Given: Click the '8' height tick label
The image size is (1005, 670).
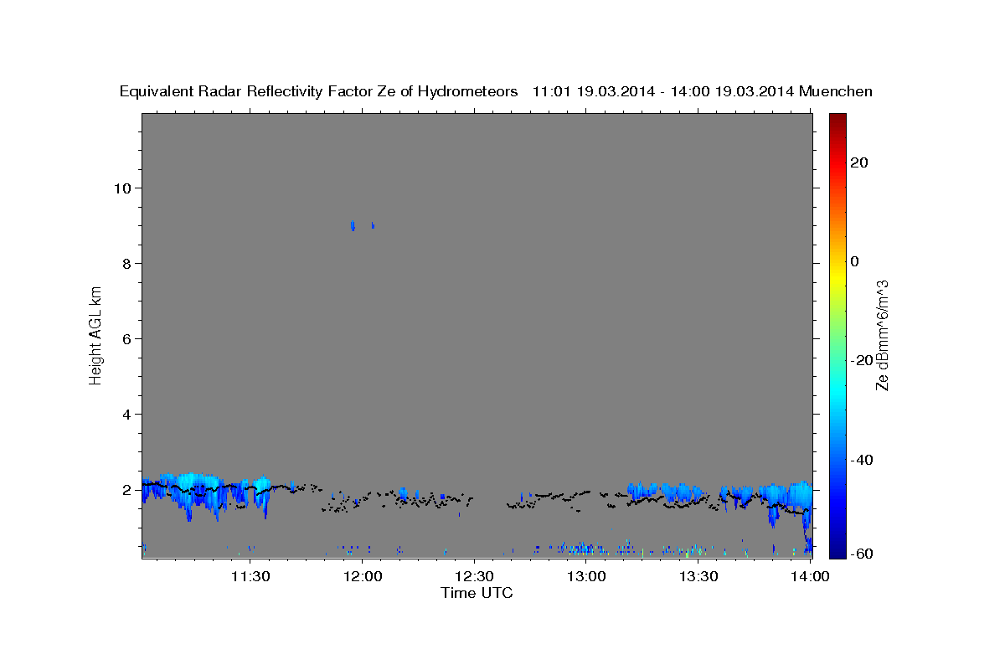Looking at the screenshot, I should 126,263.
